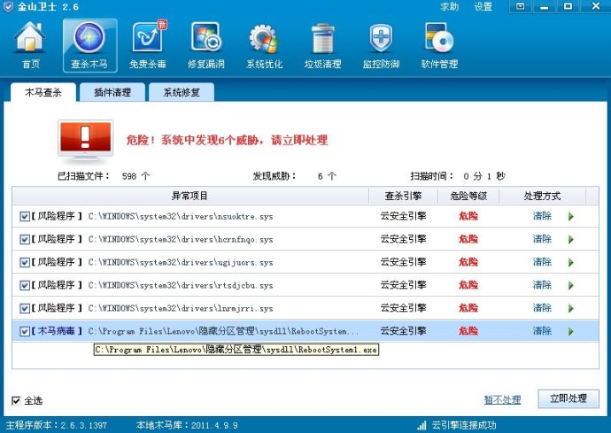This screenshot has height=433, width=611.
Task: Click 清除 for ugijuors.sys row
Action: (542, 262)
